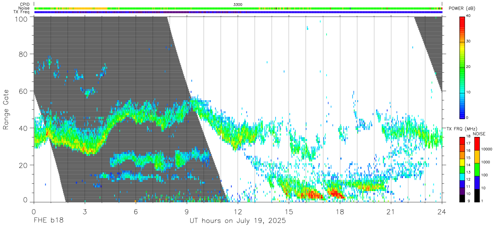Click the Noise row label

(25, 8)
